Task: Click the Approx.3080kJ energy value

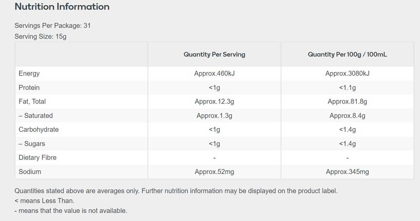Action: point(347,73)
